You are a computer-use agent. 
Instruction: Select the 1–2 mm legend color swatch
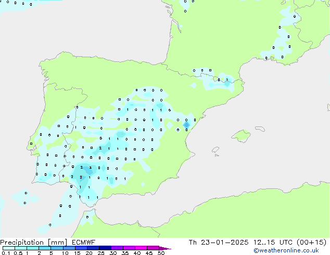tap(33, 248)
